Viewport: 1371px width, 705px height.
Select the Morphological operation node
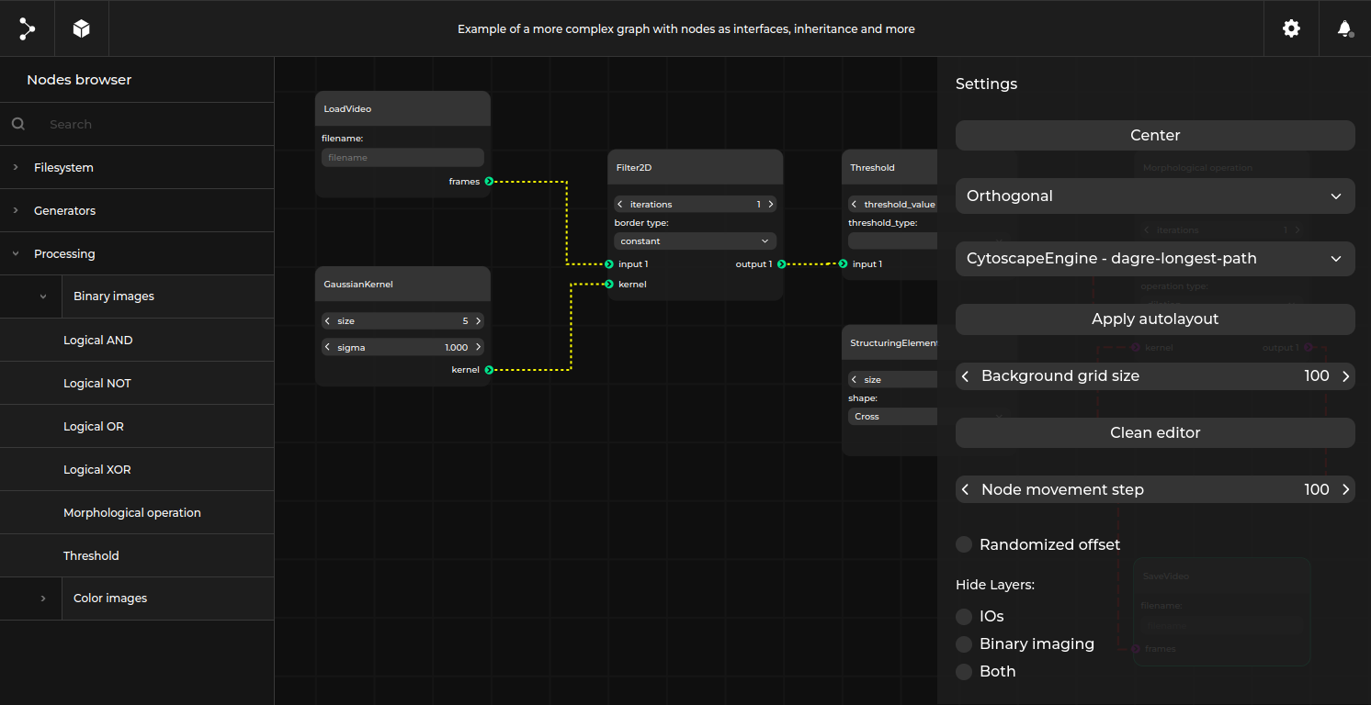137,513
